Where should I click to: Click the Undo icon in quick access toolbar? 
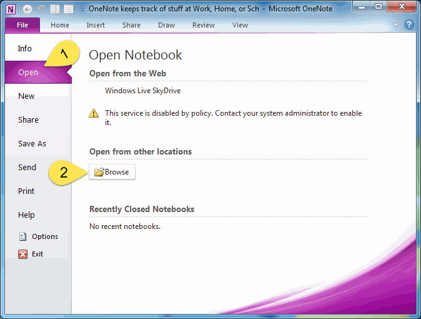41,9
